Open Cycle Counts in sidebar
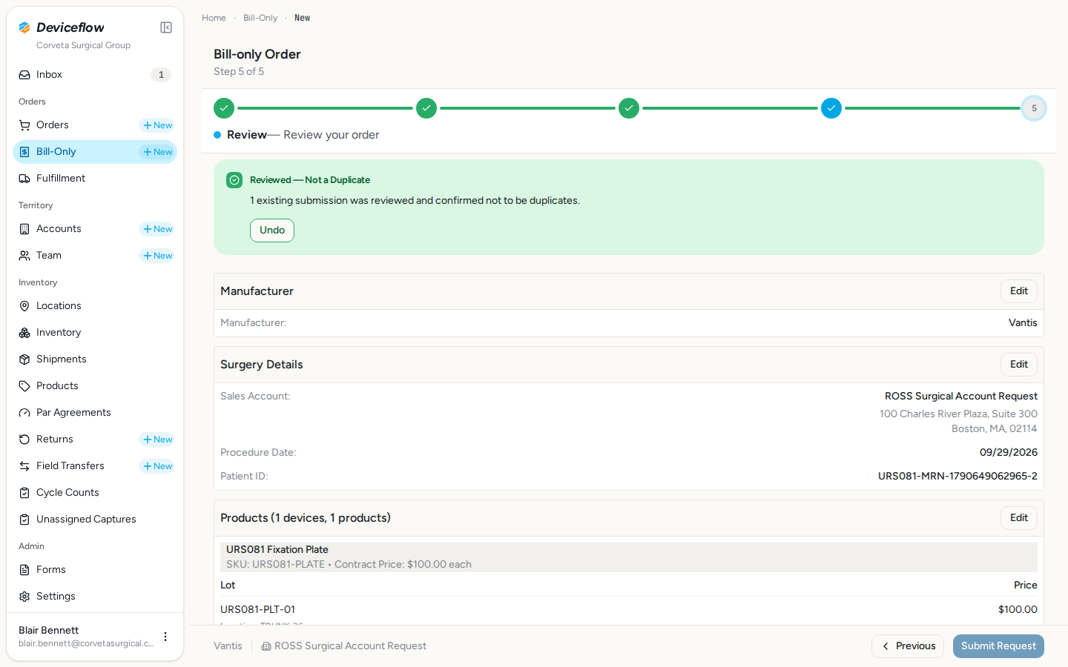The image size is (1068, 667). pyautogui.click(x=95, y=493)
